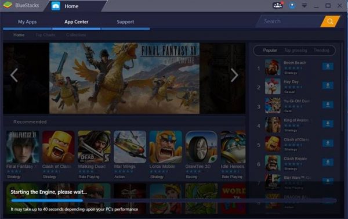This screenshot has width=348, height=219.
Task: Switch to the My Apps tab
Action: tap(27, 22)
